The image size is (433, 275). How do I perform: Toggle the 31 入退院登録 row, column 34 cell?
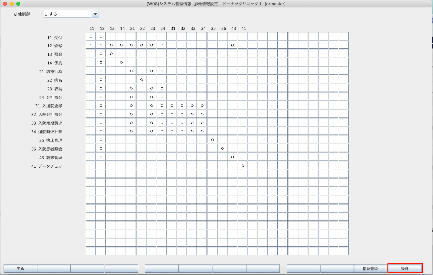pos(202,105)
